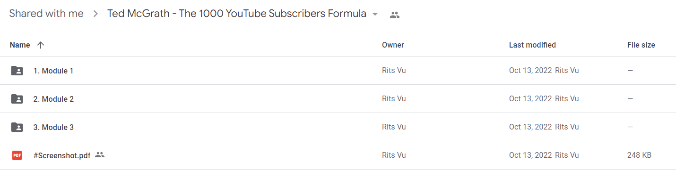Sort files by Name column header

[20, 45]
